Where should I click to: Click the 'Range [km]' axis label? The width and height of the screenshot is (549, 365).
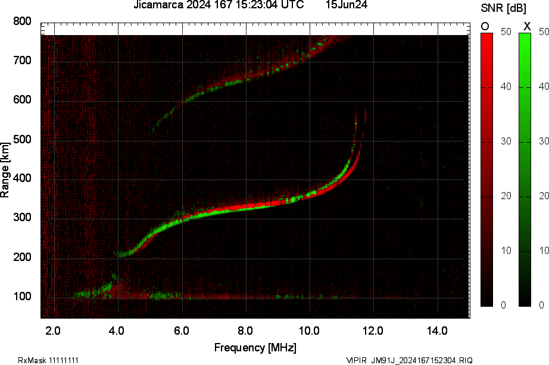coord(5,170)
